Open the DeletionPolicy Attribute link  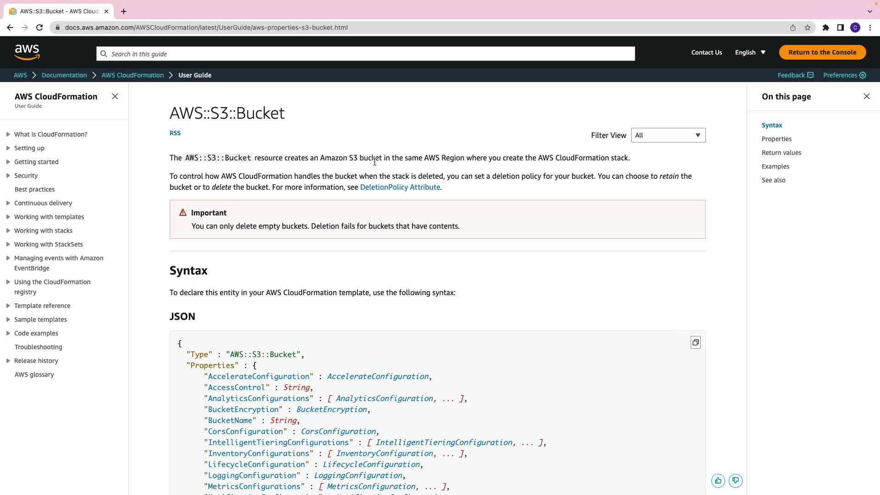pyautogui.click(x=400, y=187)
